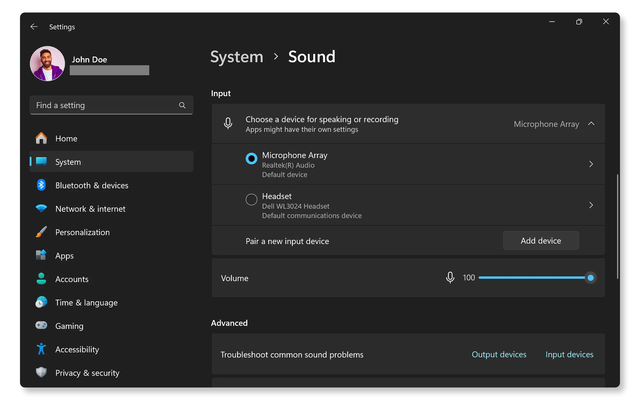Close the Settings window

coord(605,22)
